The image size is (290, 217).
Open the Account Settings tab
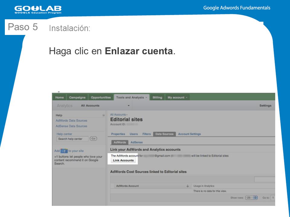point(189,134)
